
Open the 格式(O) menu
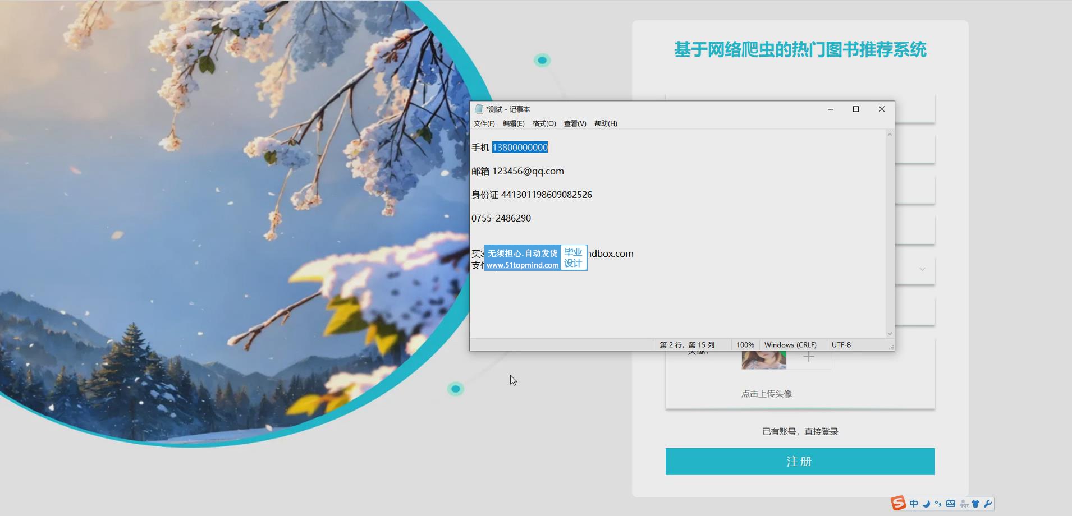(x=544, y=123)
